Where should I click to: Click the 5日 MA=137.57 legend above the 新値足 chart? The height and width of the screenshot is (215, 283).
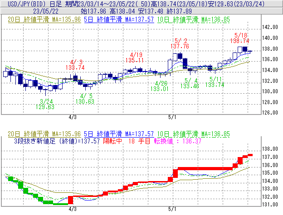point(119,134)
